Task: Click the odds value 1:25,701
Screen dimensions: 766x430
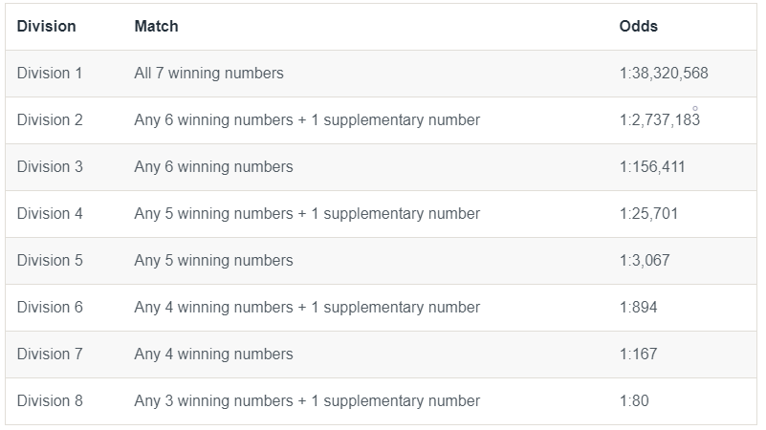Action: pyautogui.click(x=648, y=214)
